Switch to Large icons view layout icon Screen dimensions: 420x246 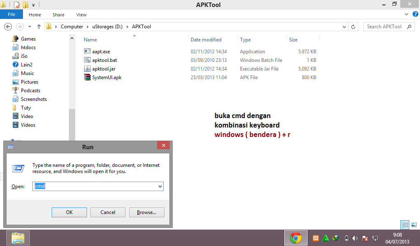pyautogui.click(x=414, y=225)
